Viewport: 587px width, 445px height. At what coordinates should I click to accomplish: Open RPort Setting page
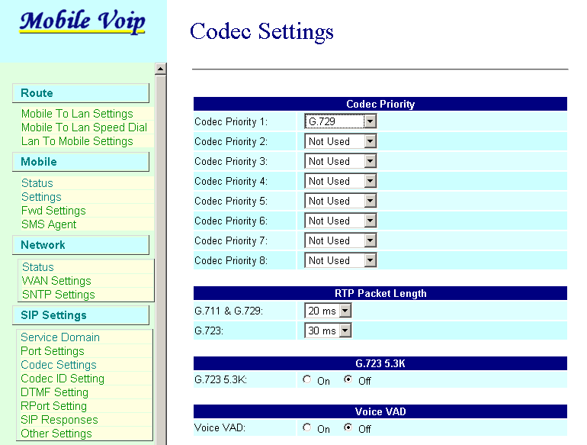tap(54, 406)
